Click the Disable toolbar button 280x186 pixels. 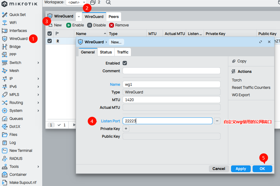click(96, 25)
